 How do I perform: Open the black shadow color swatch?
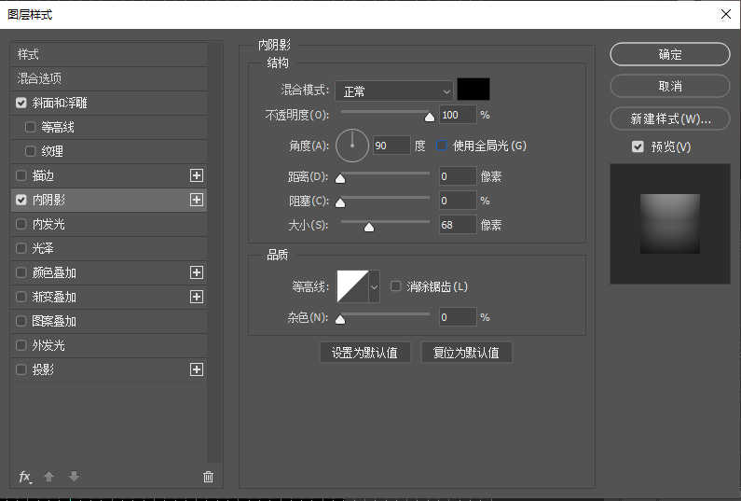pos(473,90)
